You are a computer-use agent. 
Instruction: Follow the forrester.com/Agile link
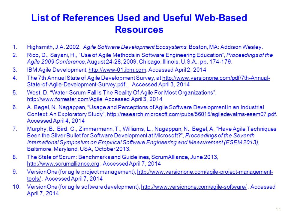point(65,99)
